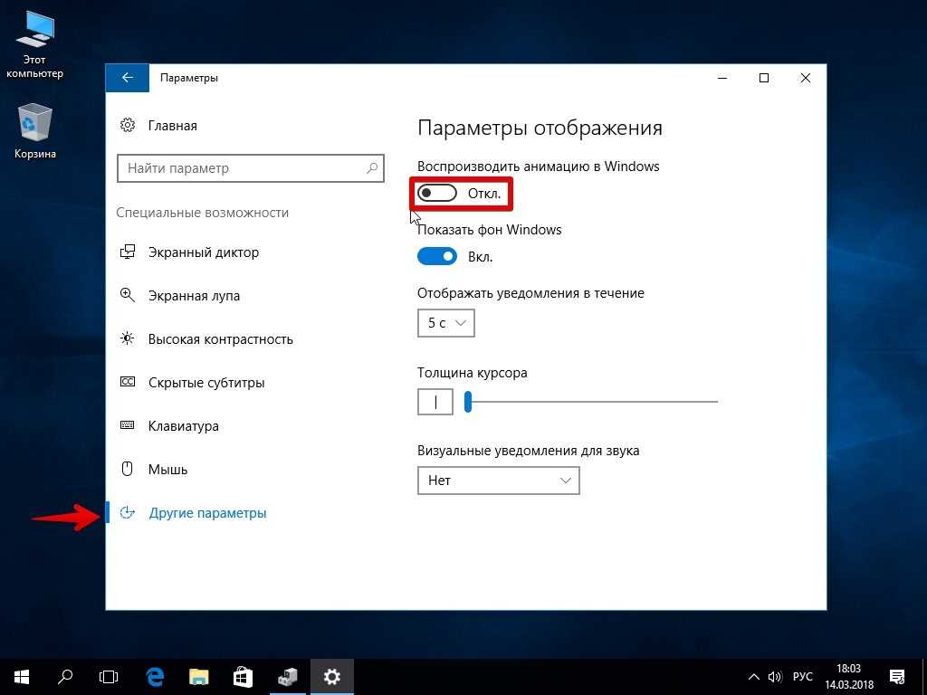Launch Microsoft Edge from taskbar
The width and height of the screenshot is (927, 695).
(155, 677)
